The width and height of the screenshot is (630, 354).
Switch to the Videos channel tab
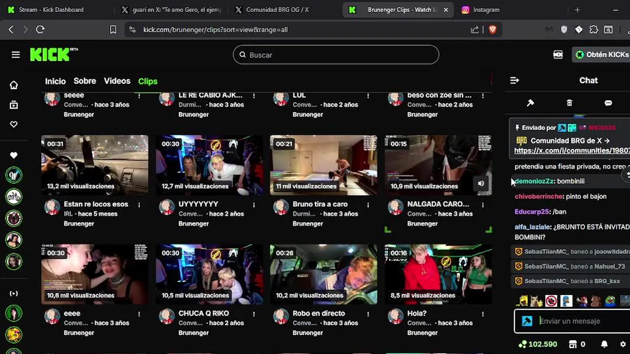coord(117,81)
